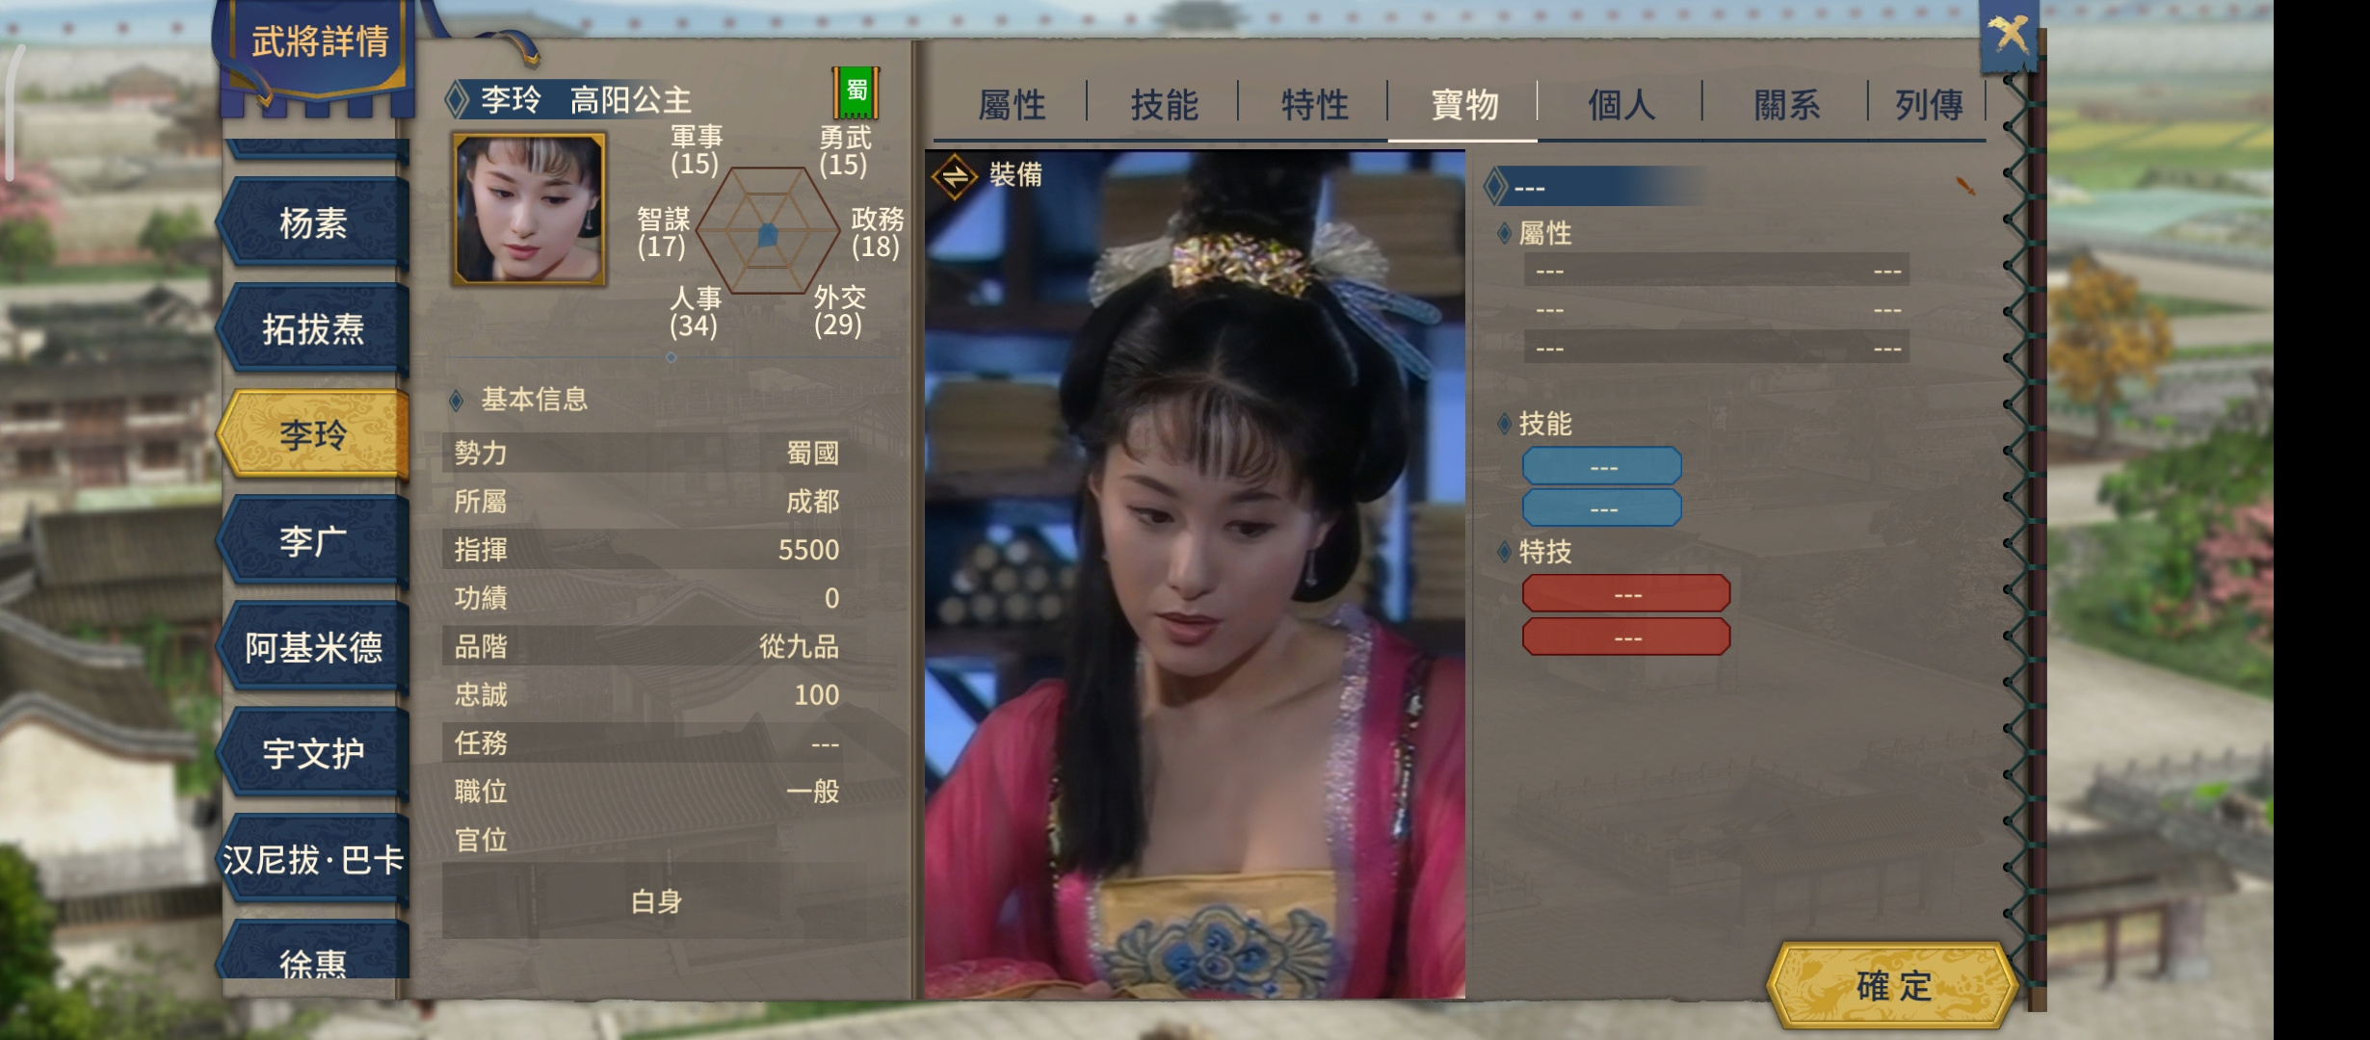Image resolution: width=2370 pixels, height=1040 pixels.
Task: Click the diamond icon next to 基本信息
Action: 457,400
